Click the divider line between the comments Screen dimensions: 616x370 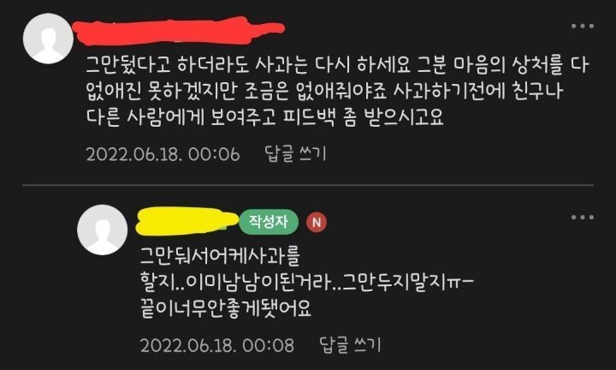[308, 185]
